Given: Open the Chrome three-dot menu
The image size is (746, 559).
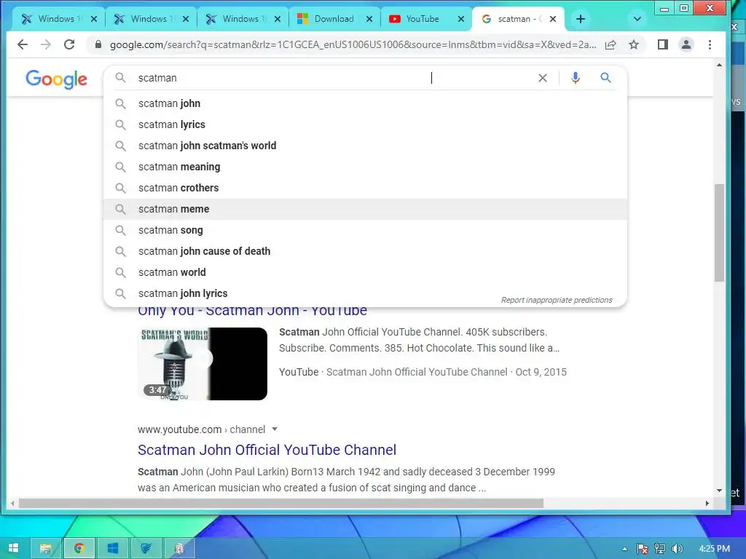Looking at the screenshot, I should [x=710, y=44].
